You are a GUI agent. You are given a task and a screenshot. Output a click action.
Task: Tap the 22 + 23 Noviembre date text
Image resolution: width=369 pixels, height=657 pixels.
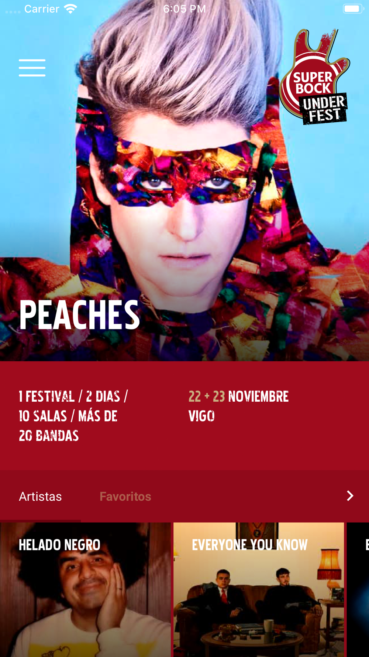coord(238,396)
